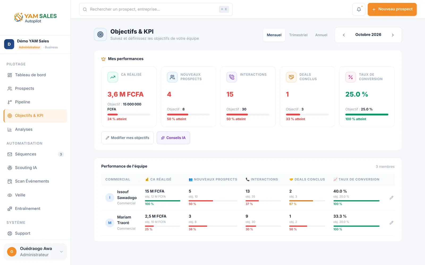Expand the Ouédraogo Awa account menu
425x265 pixels.
[x=61, y=252]
